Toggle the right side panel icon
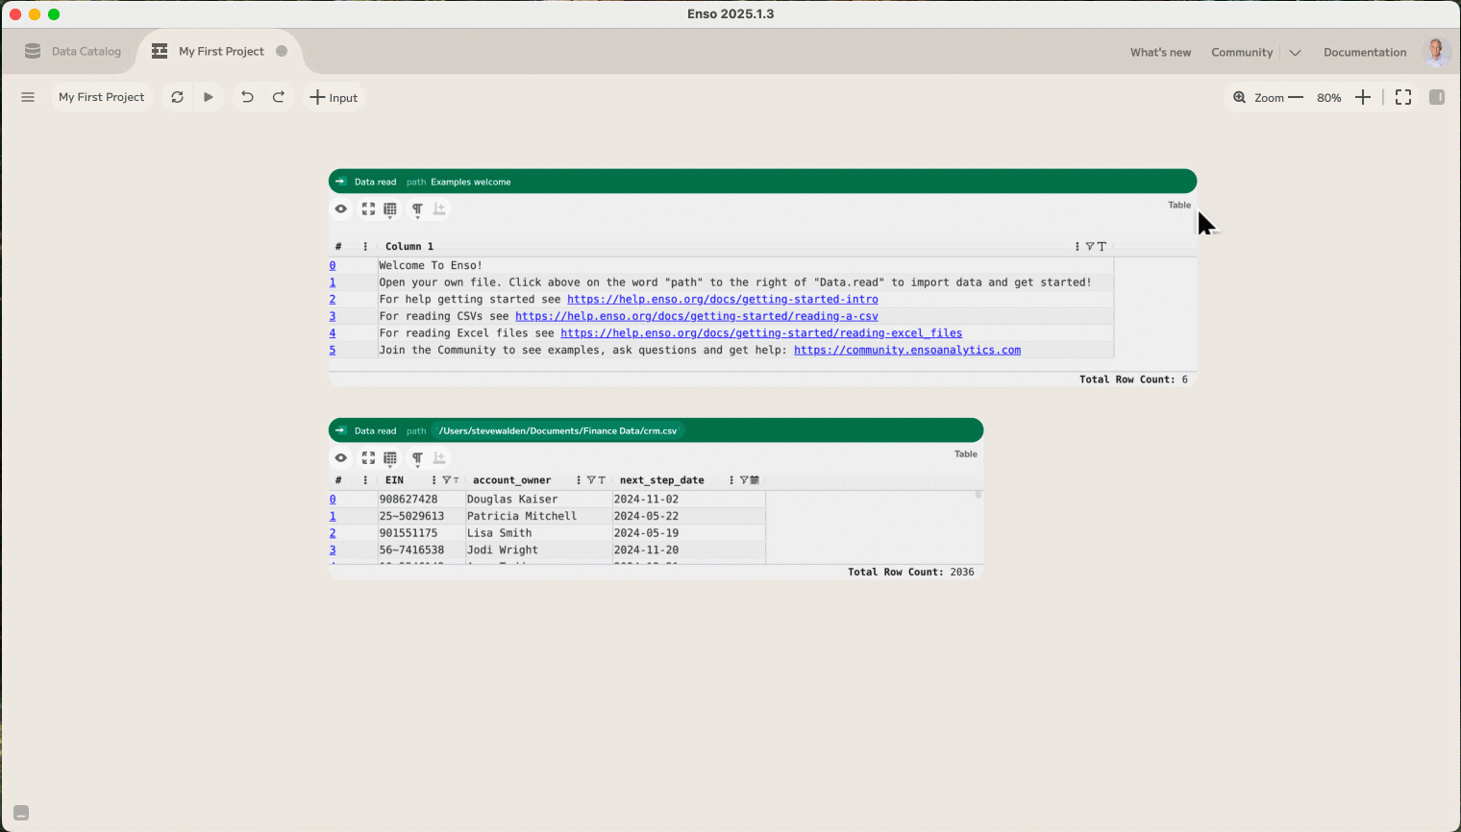Viewport: 1461px width, 832px height. coord(1437,97)
